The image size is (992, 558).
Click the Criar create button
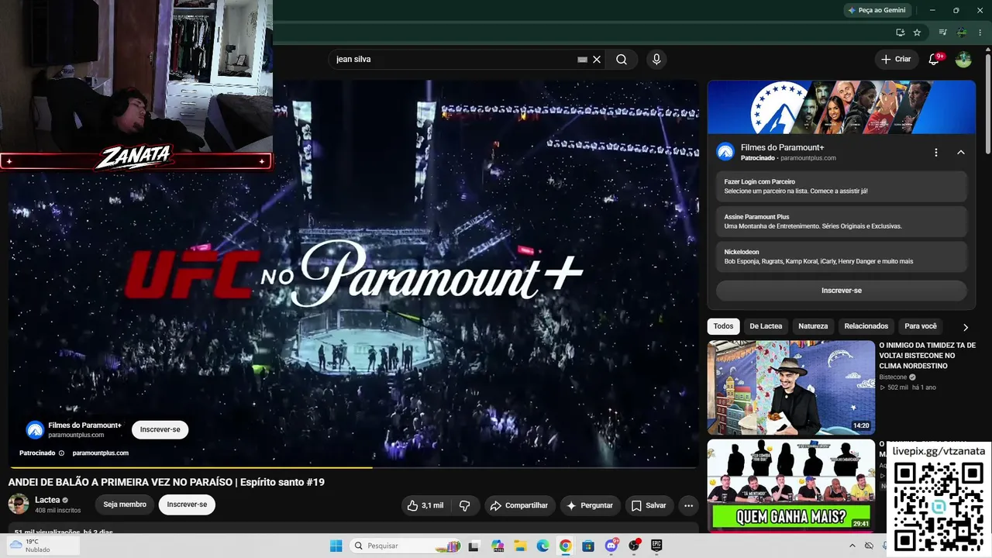[x=897, y=59]
